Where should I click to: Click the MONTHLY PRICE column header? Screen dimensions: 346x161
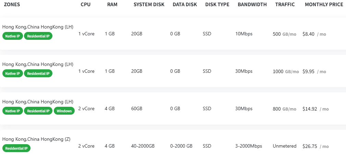pyautogui.click(x=324, y=5)
